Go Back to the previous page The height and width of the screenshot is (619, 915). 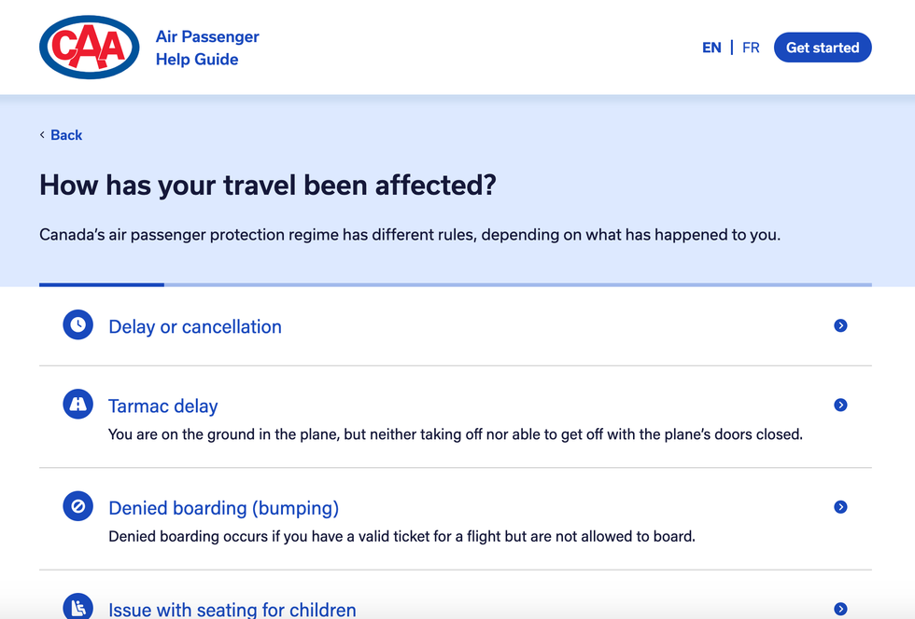coord(66,135)
